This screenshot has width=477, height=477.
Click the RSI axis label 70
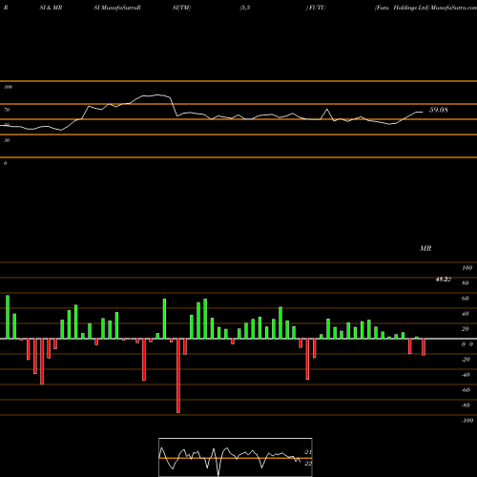tap(7, 110)
